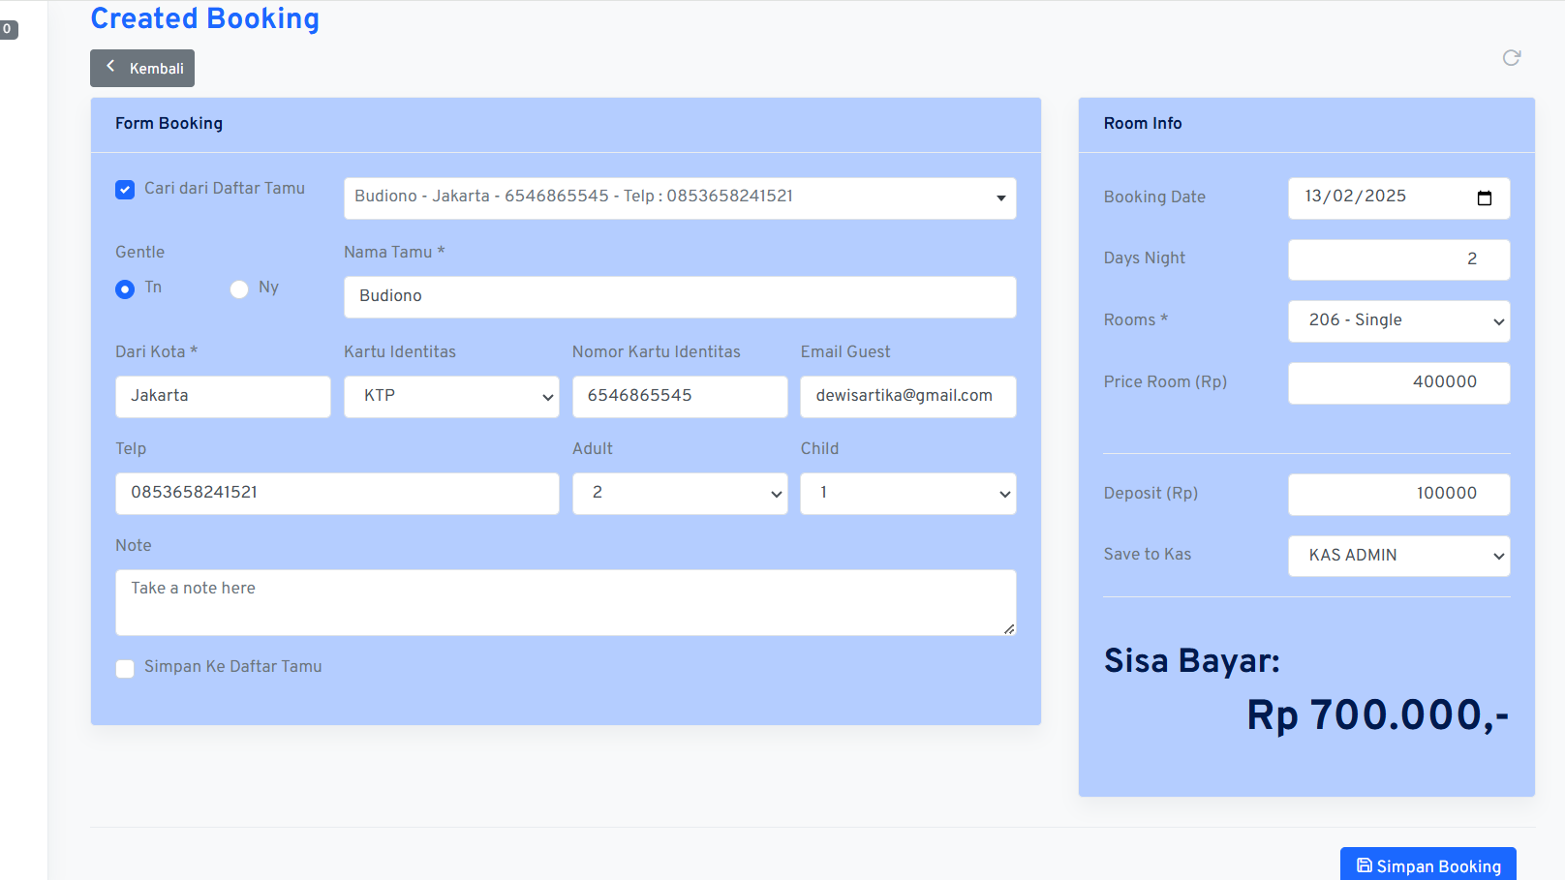This screenshot has width=1565, height=880.
Task: Click the Booking Date field
Action: pyautogui.click(x=1398, y=197)
